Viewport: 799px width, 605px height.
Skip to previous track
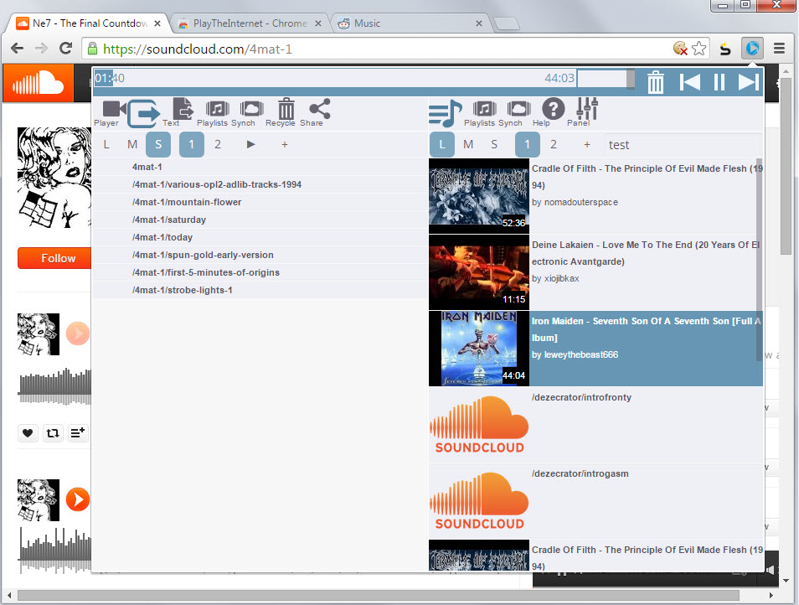click(690, 82)
